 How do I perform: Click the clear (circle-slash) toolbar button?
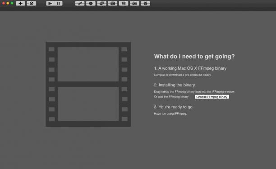pyautogui.click(x=32, y=3)
